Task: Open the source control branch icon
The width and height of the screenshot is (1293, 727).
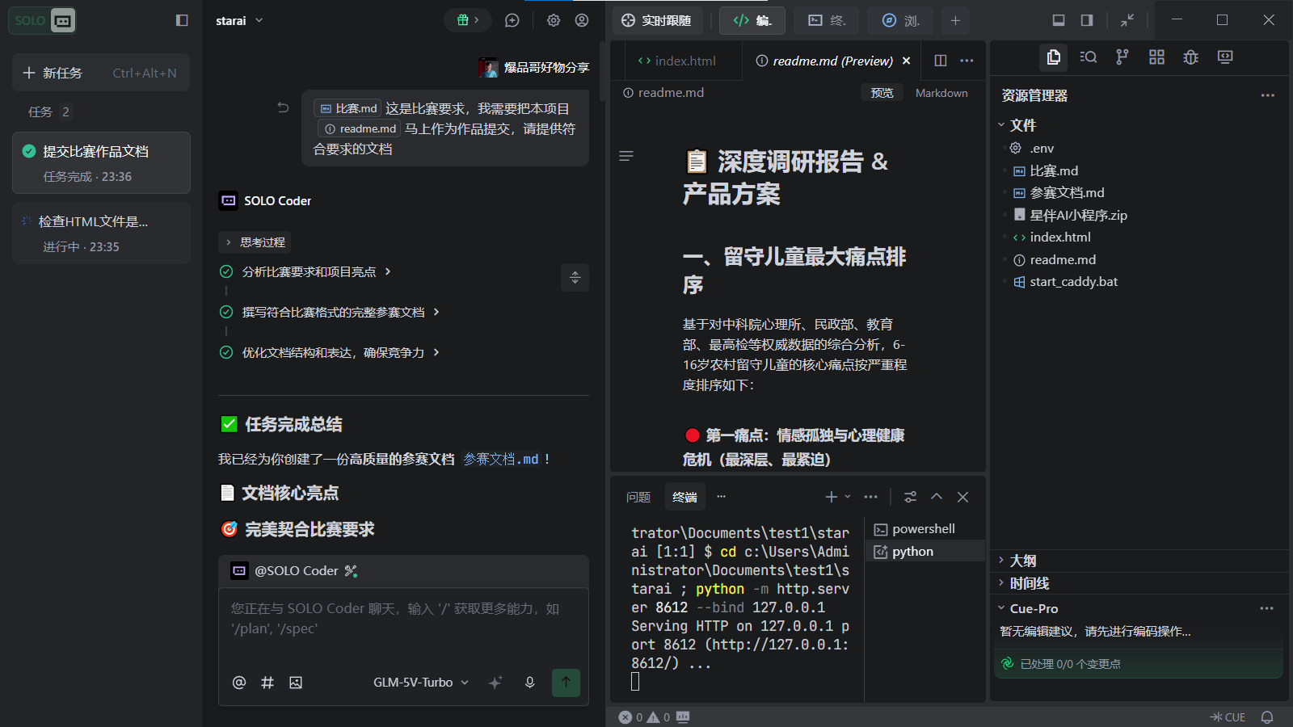Action: 1122,57
